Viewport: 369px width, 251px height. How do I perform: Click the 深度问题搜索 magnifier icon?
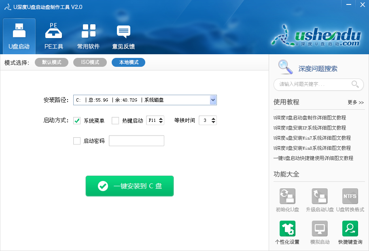coord(285,67)
